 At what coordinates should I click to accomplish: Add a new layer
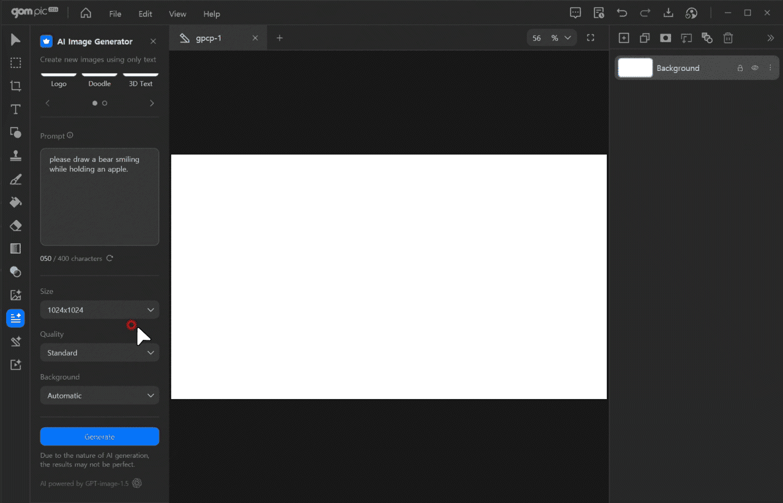click(x=624, y=38)
